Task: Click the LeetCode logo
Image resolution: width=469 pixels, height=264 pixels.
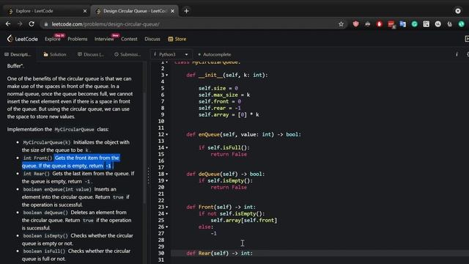Action: click(x=23, y=39)
